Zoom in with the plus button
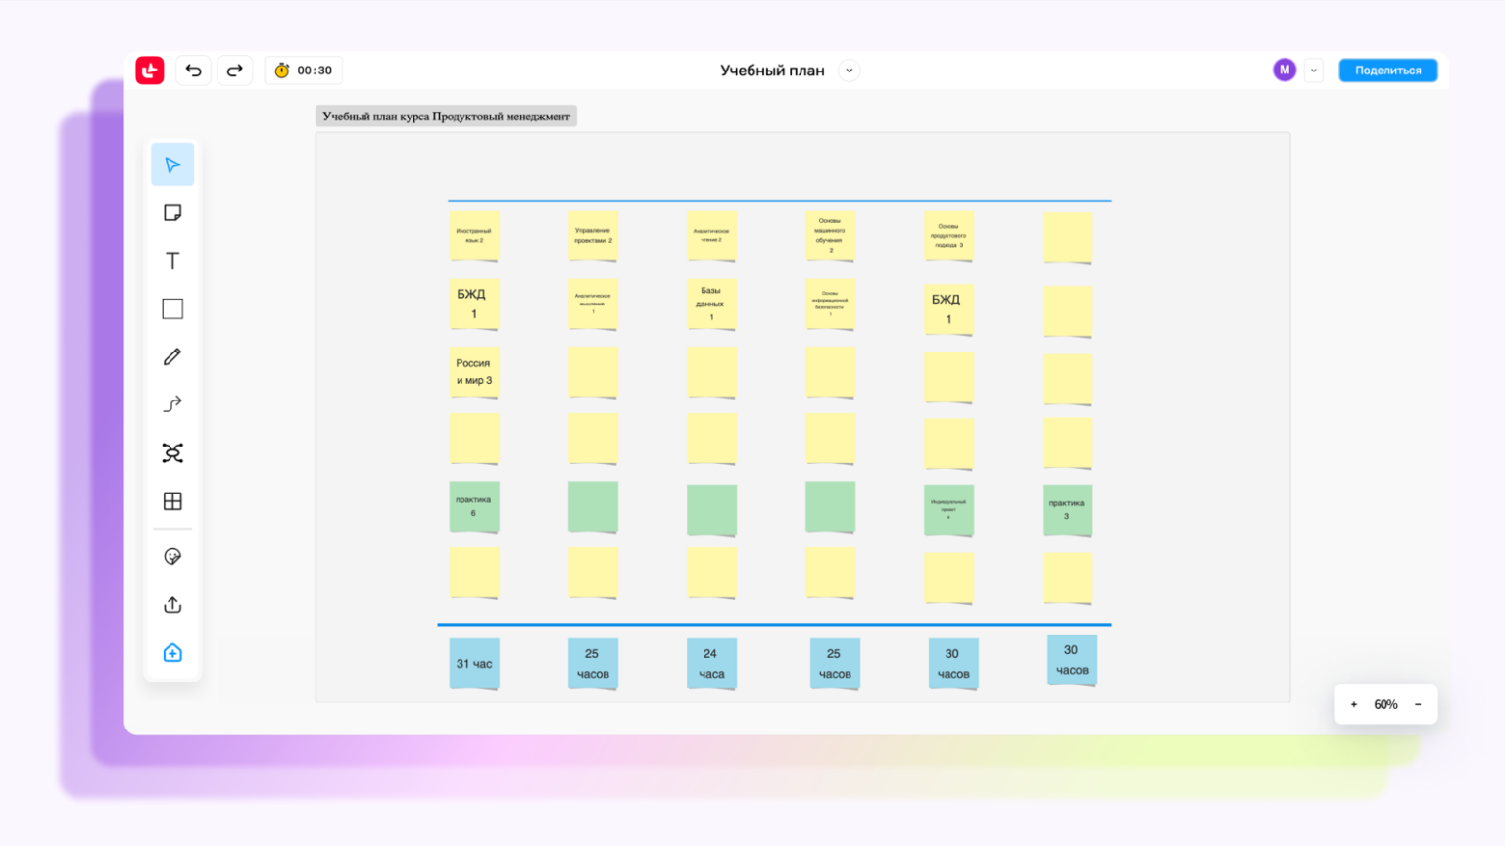1505x846 pixels. 1354,704
